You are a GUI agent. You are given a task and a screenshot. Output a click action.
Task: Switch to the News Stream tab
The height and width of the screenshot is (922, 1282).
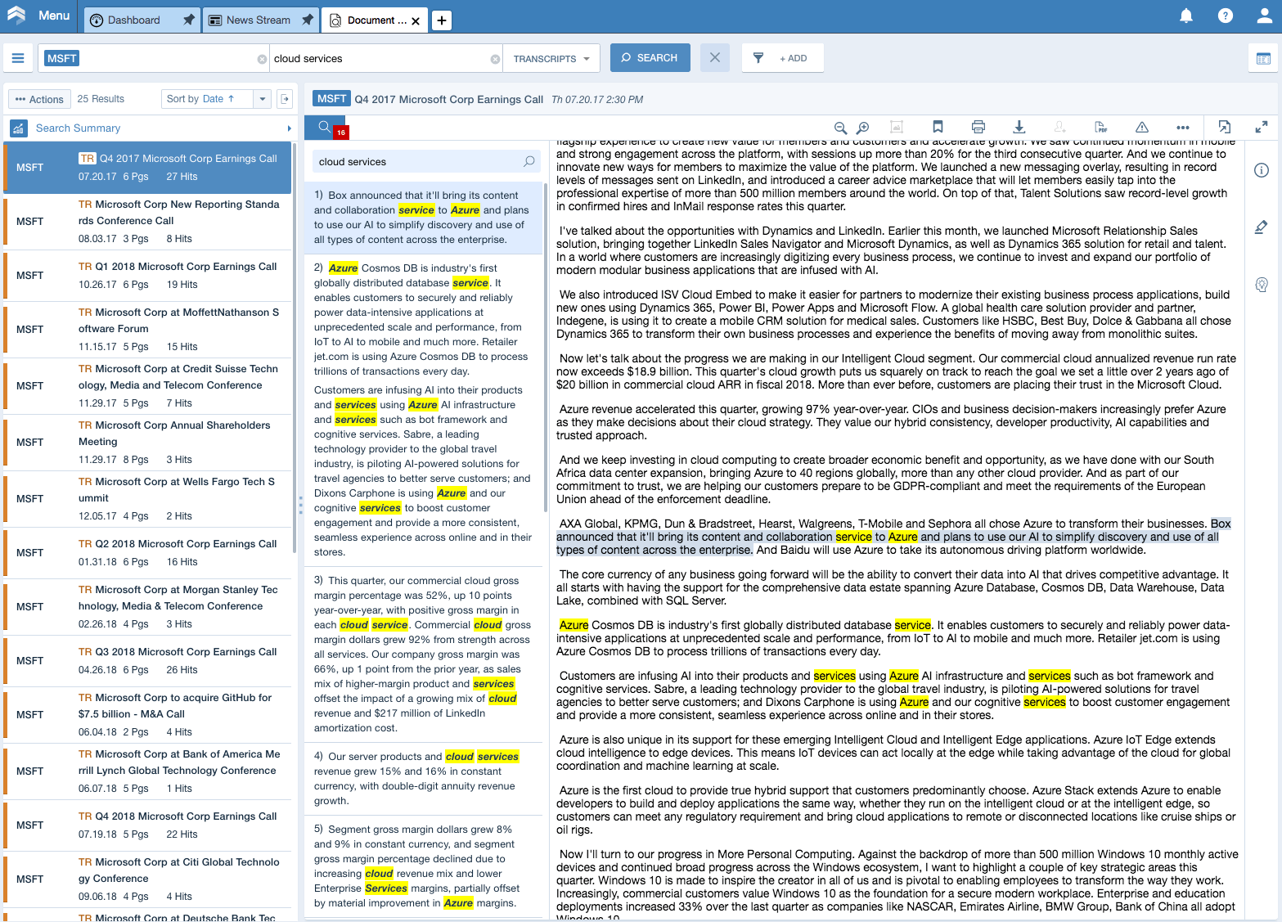tap(259, 20)
